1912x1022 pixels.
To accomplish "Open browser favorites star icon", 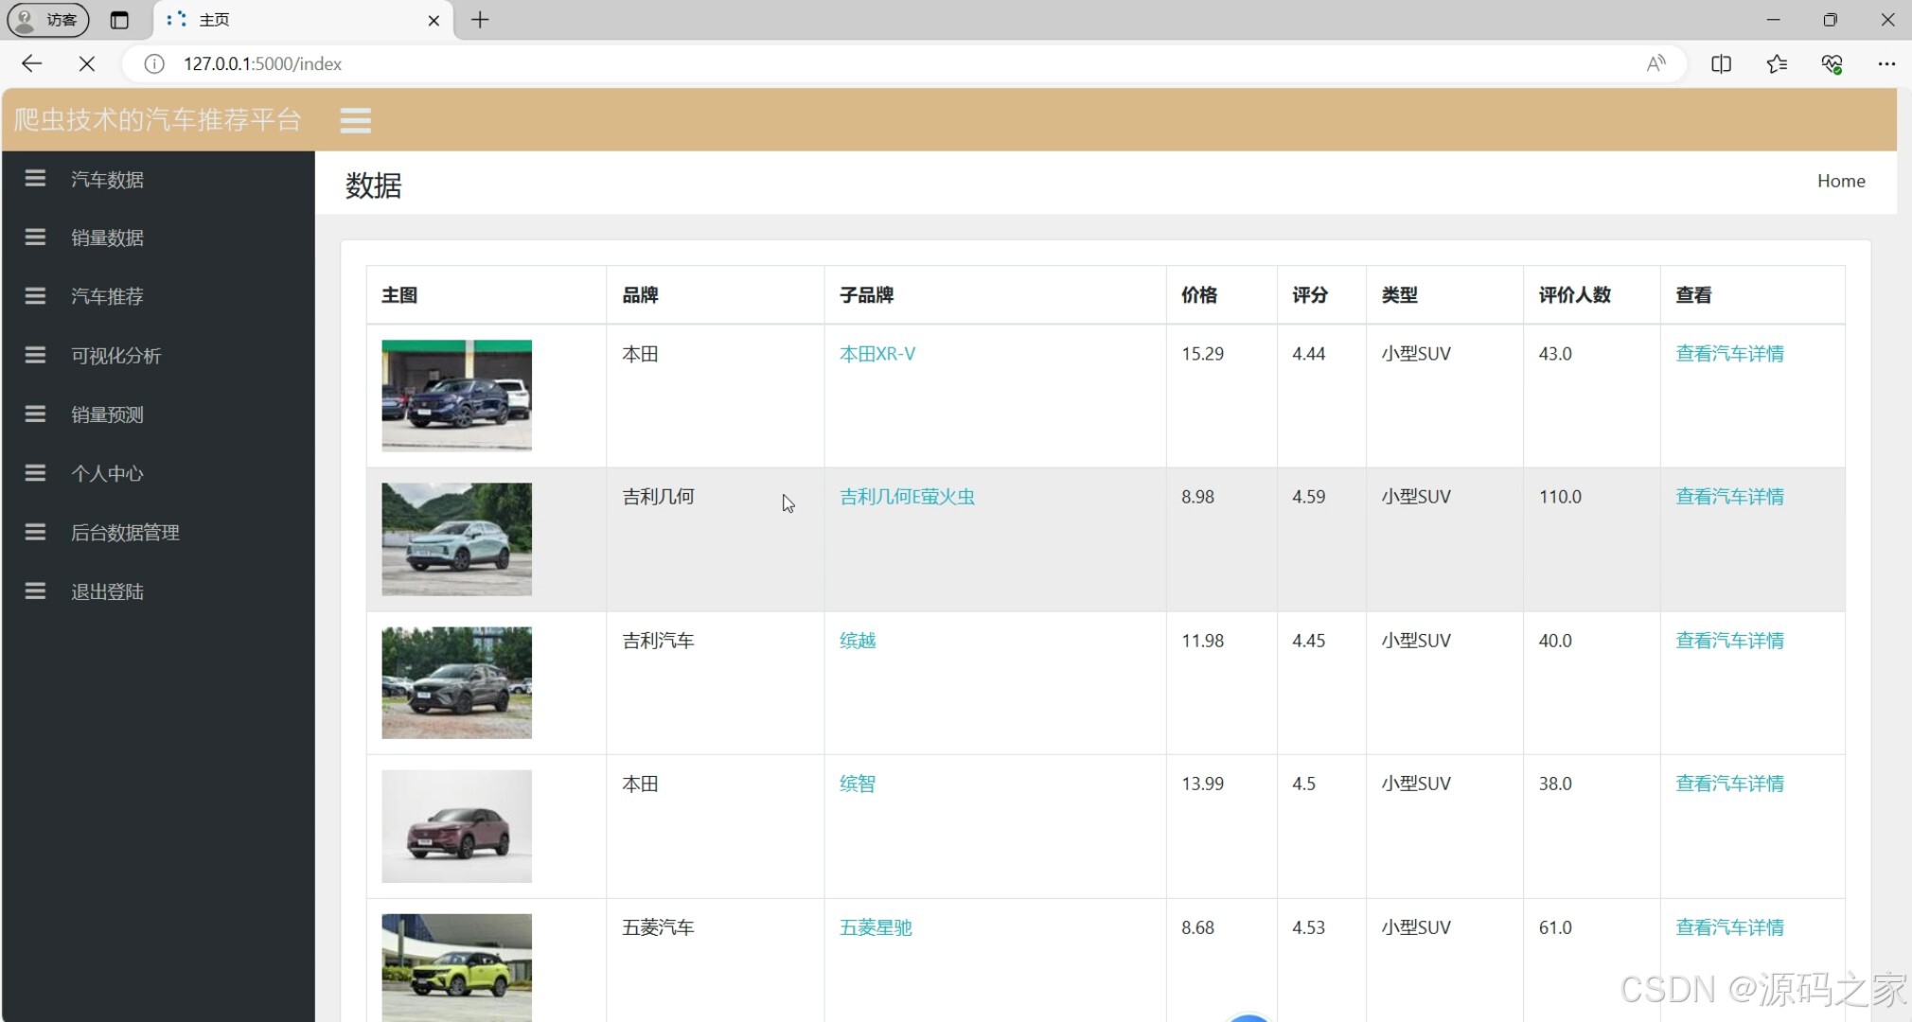I will pos(1776,63).
